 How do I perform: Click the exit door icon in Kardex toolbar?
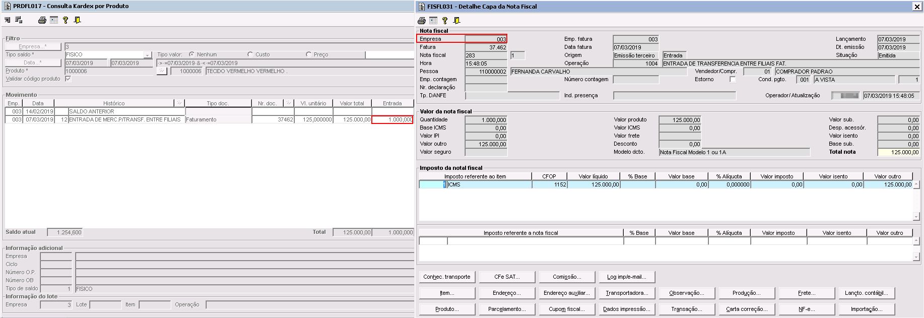(x=77, y=20)
